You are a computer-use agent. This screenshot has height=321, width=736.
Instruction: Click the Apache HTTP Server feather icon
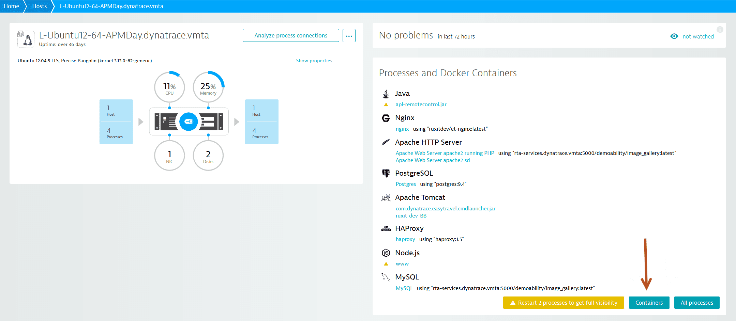[386, 142]
